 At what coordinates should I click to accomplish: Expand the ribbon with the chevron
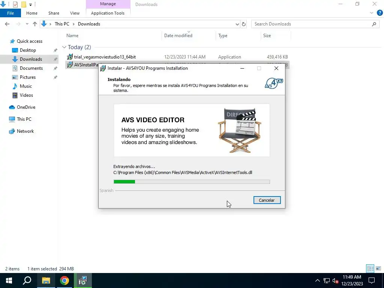pyautogui.click(x=372, y=13)
